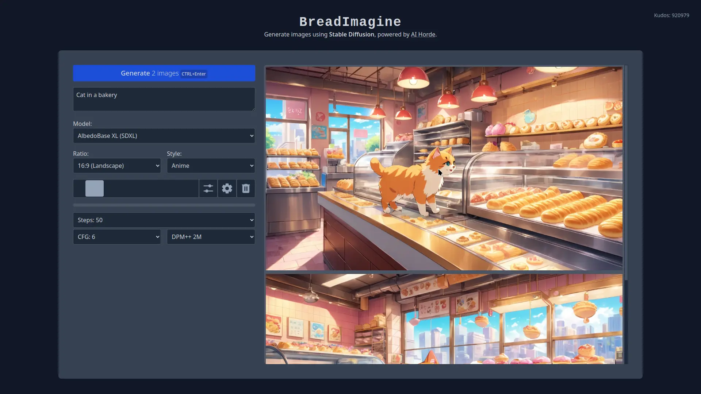Click the CTRL+Enter shortcut badge
The image size is (701, 394).
tap(194, 74)
